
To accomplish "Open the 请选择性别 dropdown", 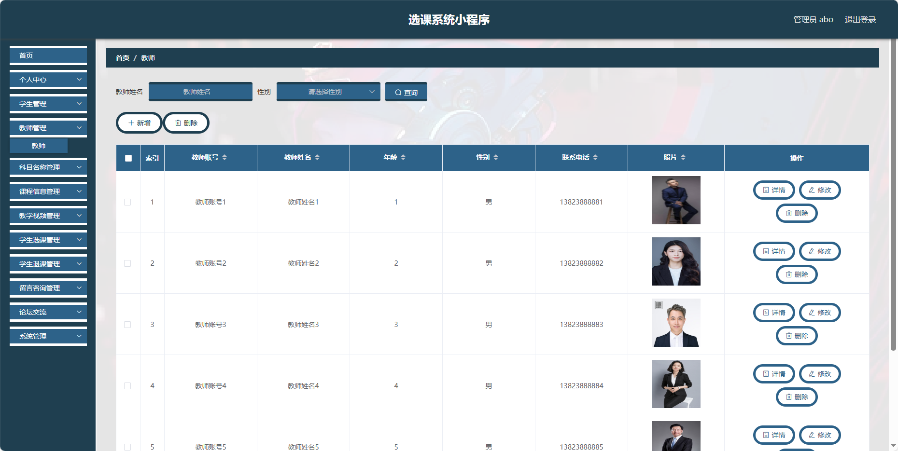I will [328, 92].
